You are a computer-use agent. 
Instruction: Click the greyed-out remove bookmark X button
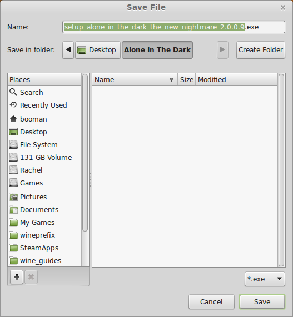(31, 277)
